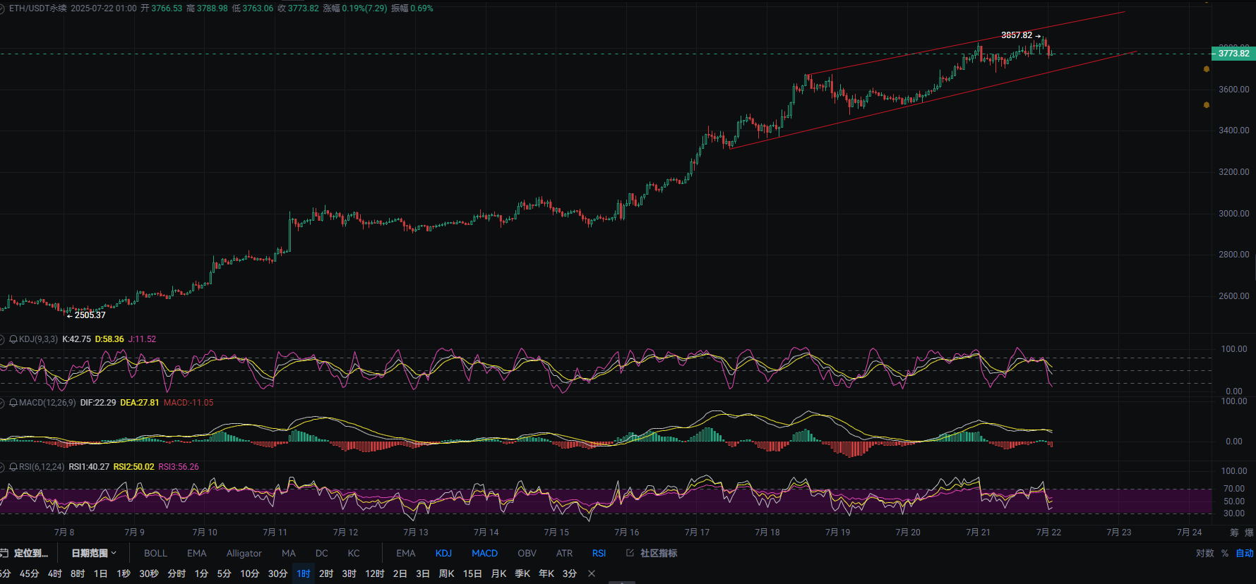Open 社区指标 community indicators

pyautogui.click(x=659, y=553)
